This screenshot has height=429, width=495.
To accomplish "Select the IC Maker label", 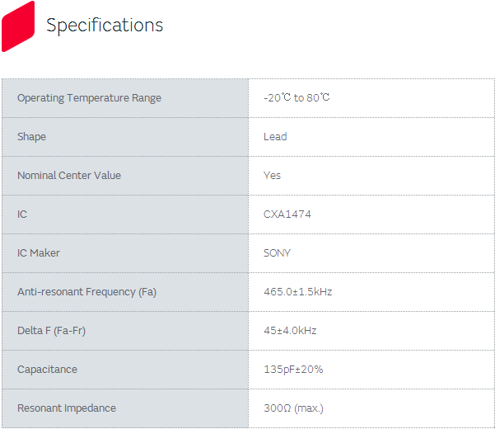I will [x=39, y=253].
